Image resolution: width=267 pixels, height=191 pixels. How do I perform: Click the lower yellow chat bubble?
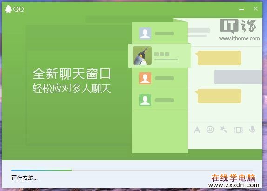[218, 96]
